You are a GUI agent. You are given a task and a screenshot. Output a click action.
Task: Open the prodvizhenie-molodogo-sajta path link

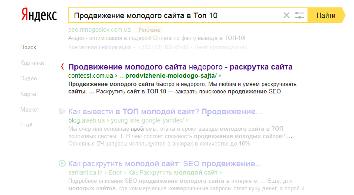pyautogui.click(x=168, y=76)
